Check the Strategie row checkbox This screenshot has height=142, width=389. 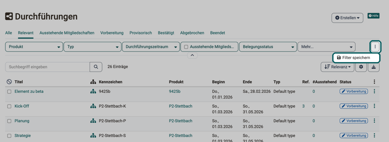(9, 136)
